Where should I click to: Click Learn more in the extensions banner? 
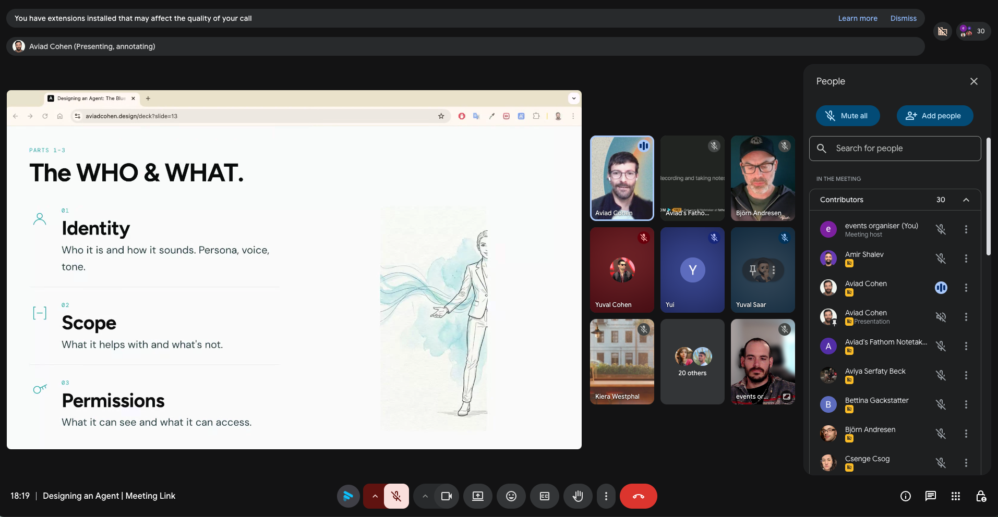pyautogui.click(x=858, y=18)
